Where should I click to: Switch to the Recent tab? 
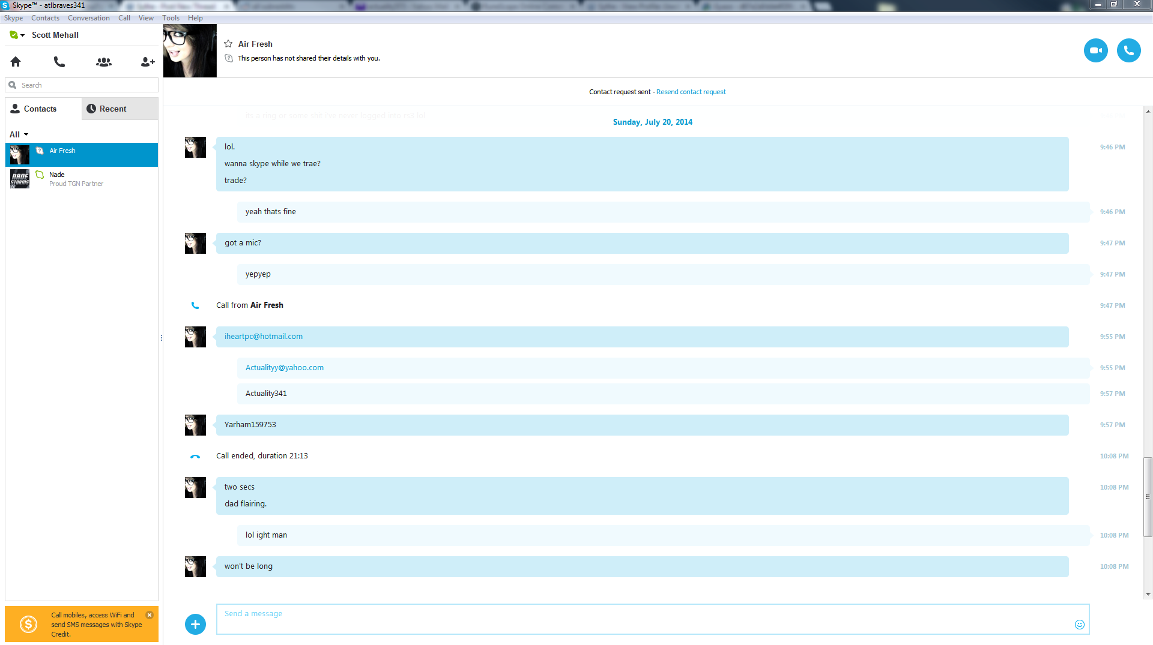point(120,109)
